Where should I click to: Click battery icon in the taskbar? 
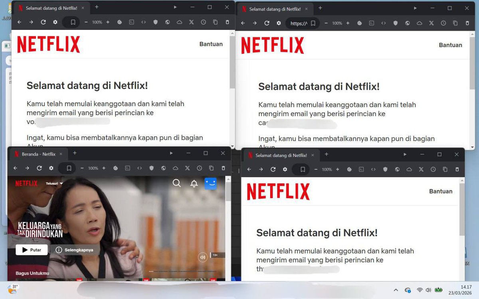(439, 290)
